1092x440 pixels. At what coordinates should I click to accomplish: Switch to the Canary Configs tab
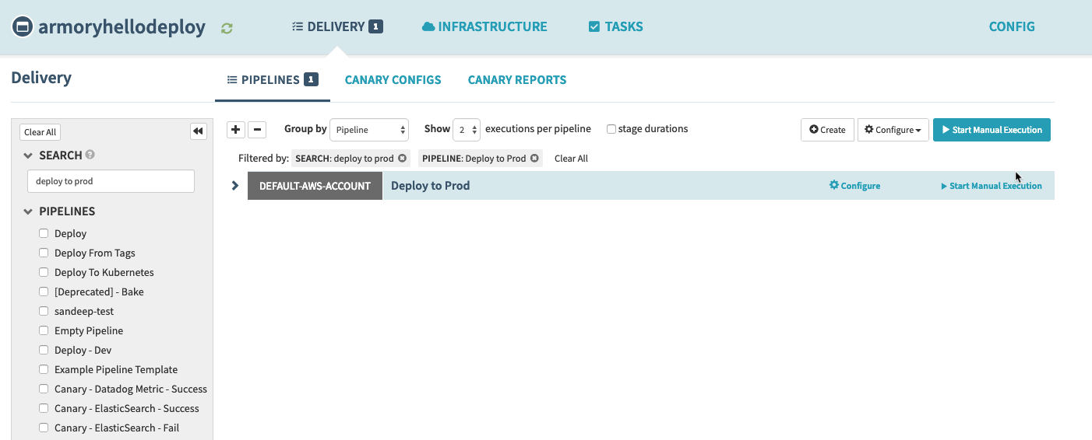click(x=393, y=80)
